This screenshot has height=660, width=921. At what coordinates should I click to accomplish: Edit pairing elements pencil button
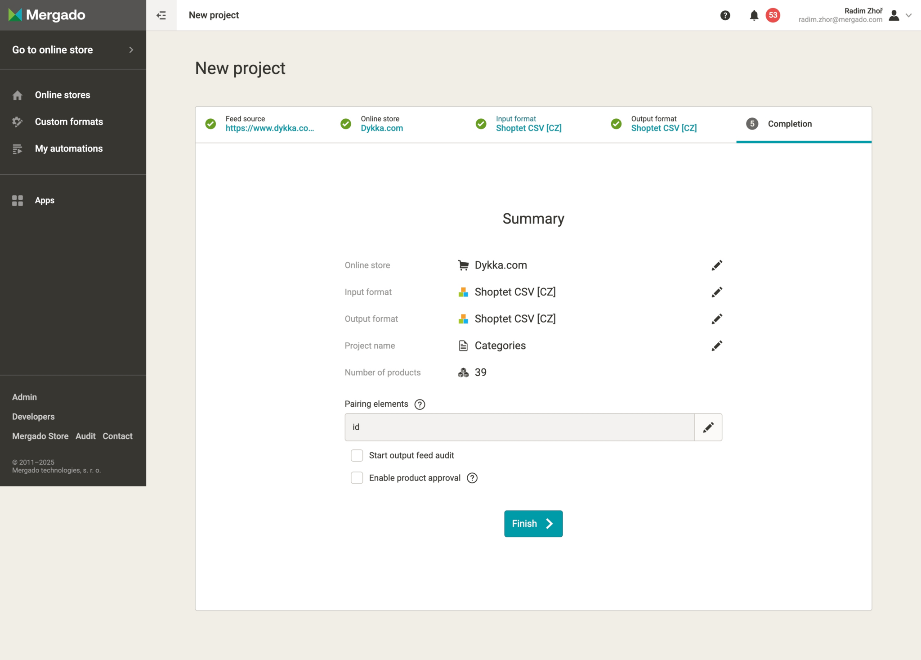pos(708,427)
